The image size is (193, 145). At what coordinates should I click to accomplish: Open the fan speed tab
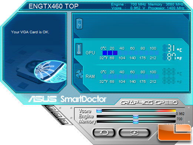(79, 74)
